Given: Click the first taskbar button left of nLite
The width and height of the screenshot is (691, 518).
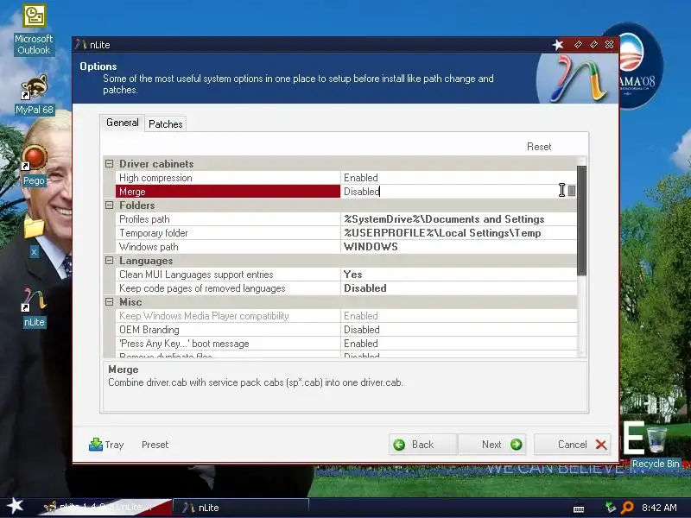Looking at the screenshot, I should pyautogui.click(x=104, y=508).
